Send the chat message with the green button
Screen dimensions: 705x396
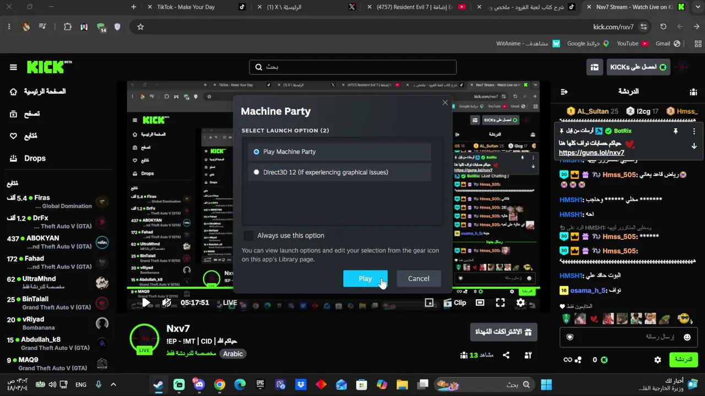click(683, 360)
